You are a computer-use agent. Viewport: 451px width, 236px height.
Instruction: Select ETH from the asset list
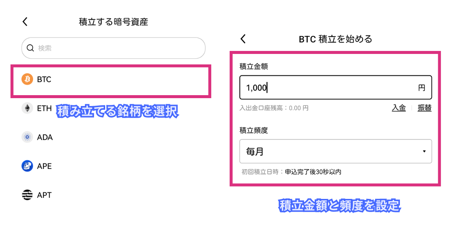click(44, 109)
